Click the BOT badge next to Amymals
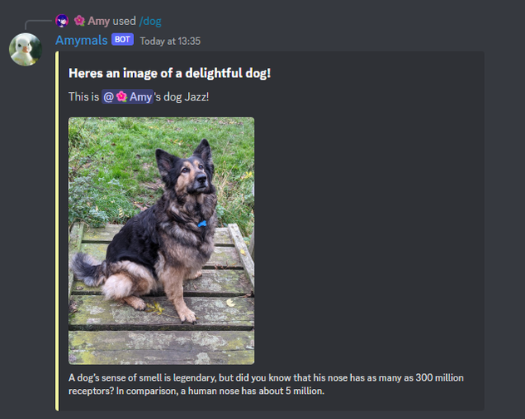This screenshot has height=419, width=525. tap(122, 40)
